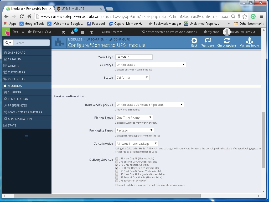Click the zoom magnifier in address bar
The width and height of the screenshot is (269, 202).
pos(233,17)
